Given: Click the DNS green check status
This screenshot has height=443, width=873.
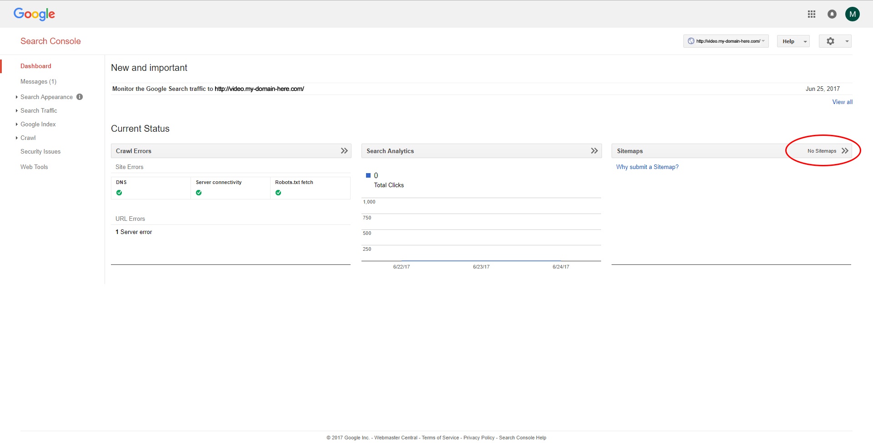Looking at the screenshot, I should (119, 193).
